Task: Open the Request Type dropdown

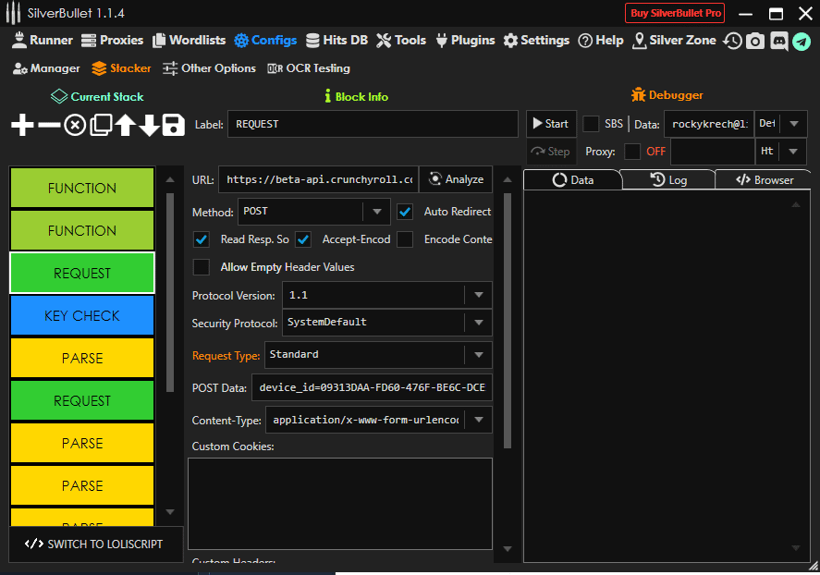Action: coord(378,355)
